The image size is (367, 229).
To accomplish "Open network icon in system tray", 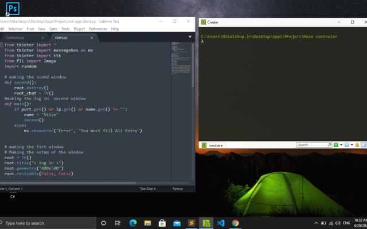I will [331, 223].
